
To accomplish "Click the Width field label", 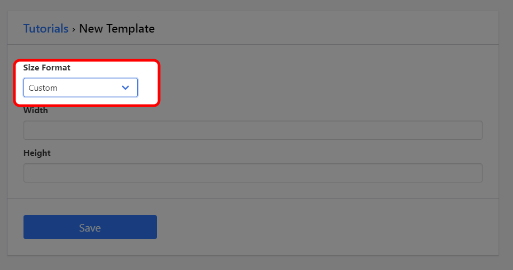I will 36,110.
